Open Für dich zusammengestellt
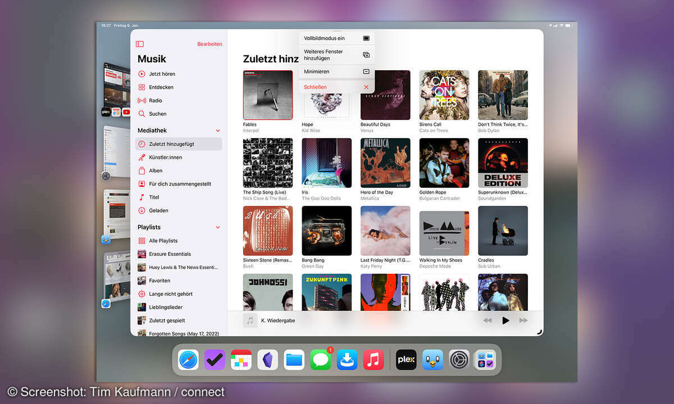 tap(179, 184)
